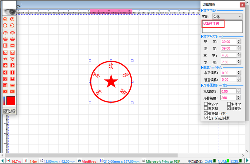Click the Modified save disk icon
Image resolution: width=250 pixels, height=164 pixels.
80,161
